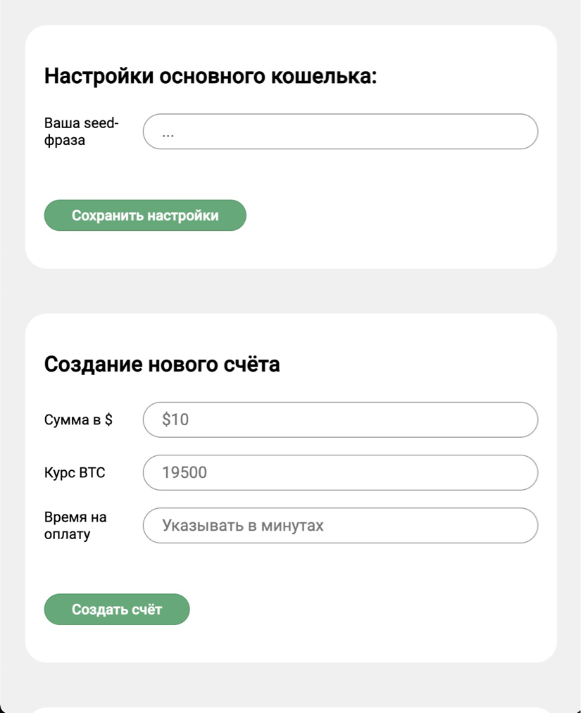Click the 'Время на оплату' input field
Screen dimensions: 581x713
(x=340, y=525)
